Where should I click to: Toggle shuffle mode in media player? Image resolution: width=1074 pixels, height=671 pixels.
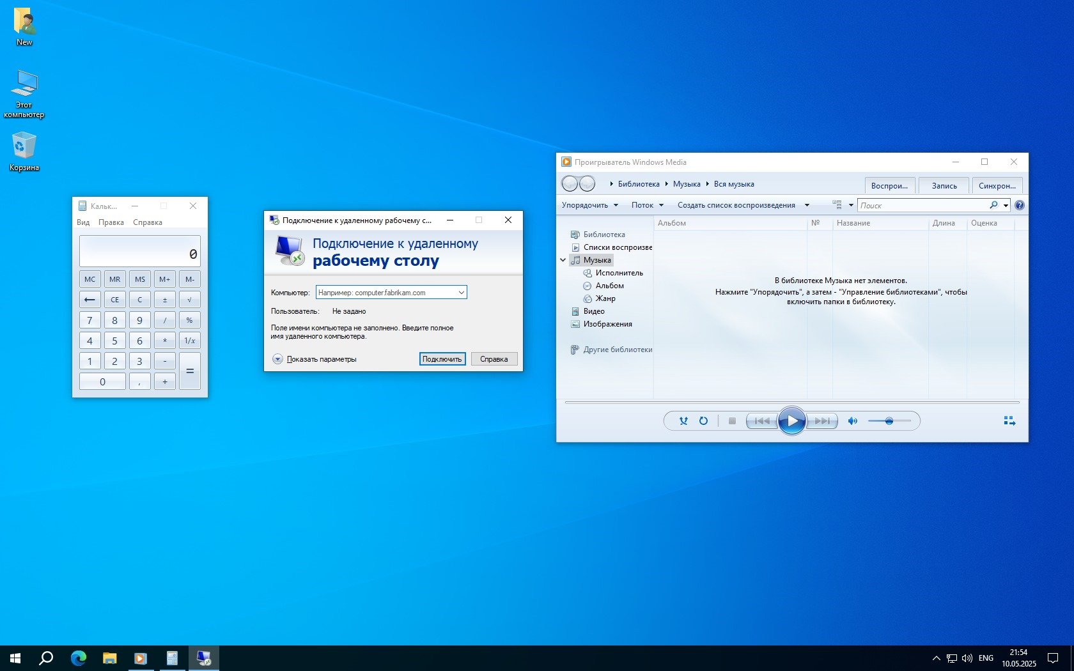pos(683,421)
